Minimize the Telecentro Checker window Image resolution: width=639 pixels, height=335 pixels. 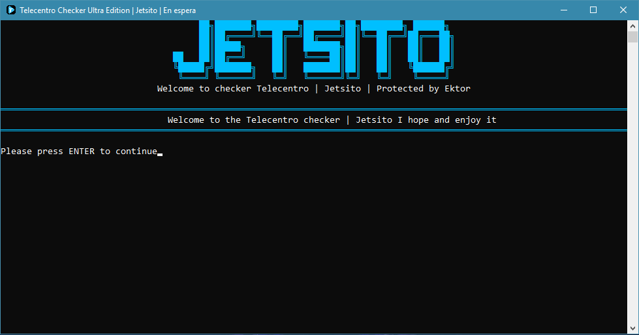coord(564,10)
